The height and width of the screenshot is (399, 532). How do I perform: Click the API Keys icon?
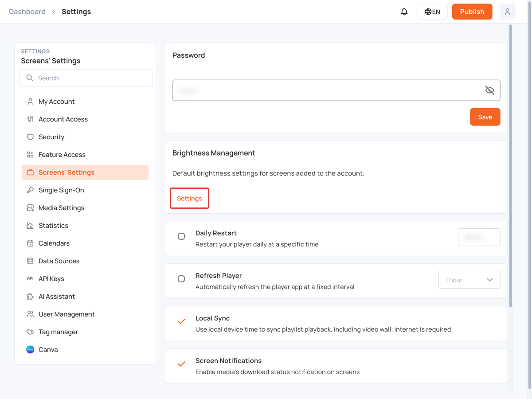tap(30, 279)
